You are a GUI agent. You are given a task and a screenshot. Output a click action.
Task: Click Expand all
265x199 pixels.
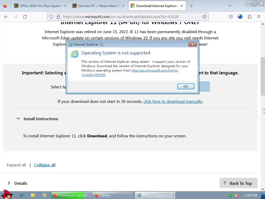[16, 165]
